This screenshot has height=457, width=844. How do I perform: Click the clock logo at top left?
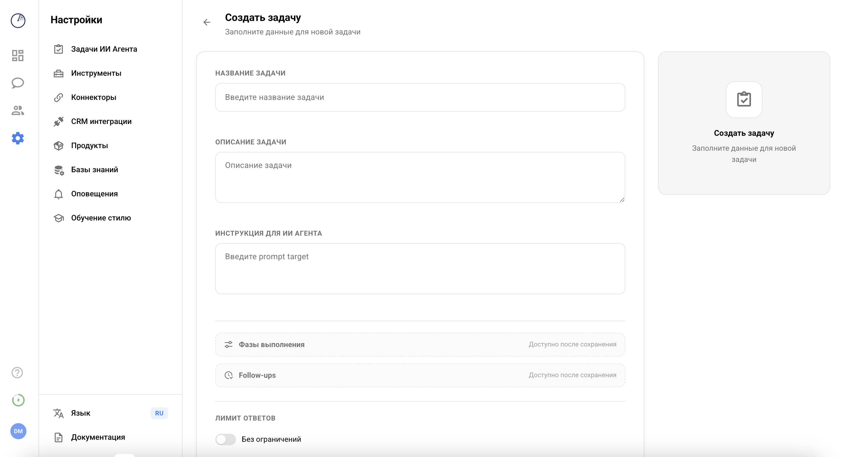[18, 21]
